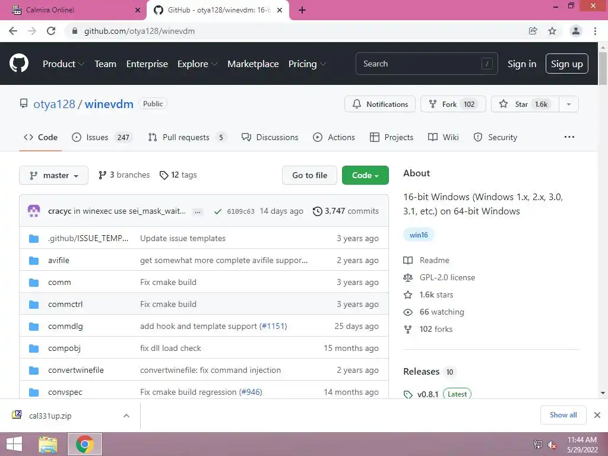View the 3 branches link
This screenshot has width=608, height=456.
124,175
